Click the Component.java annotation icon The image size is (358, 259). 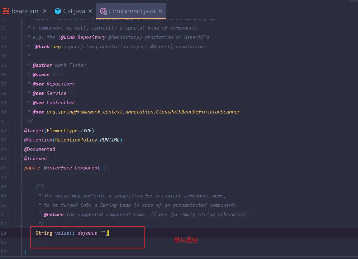tap(103, 11)
